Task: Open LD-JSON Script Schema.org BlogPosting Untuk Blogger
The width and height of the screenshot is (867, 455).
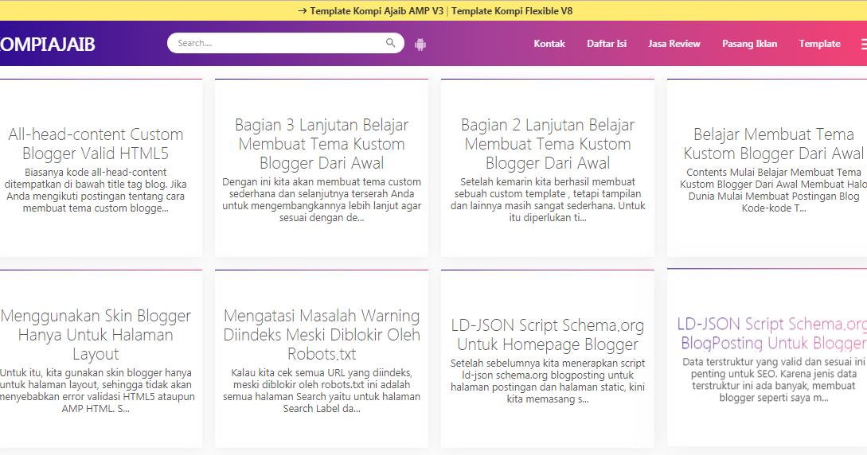Action: point(772,333)
